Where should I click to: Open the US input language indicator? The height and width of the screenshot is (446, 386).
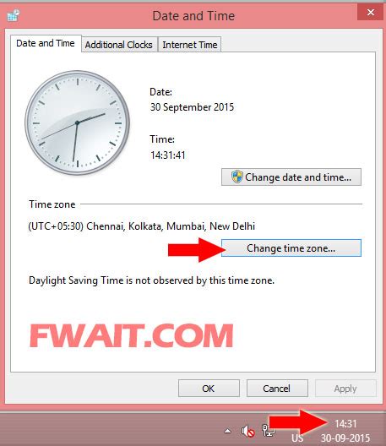(297, 438)
